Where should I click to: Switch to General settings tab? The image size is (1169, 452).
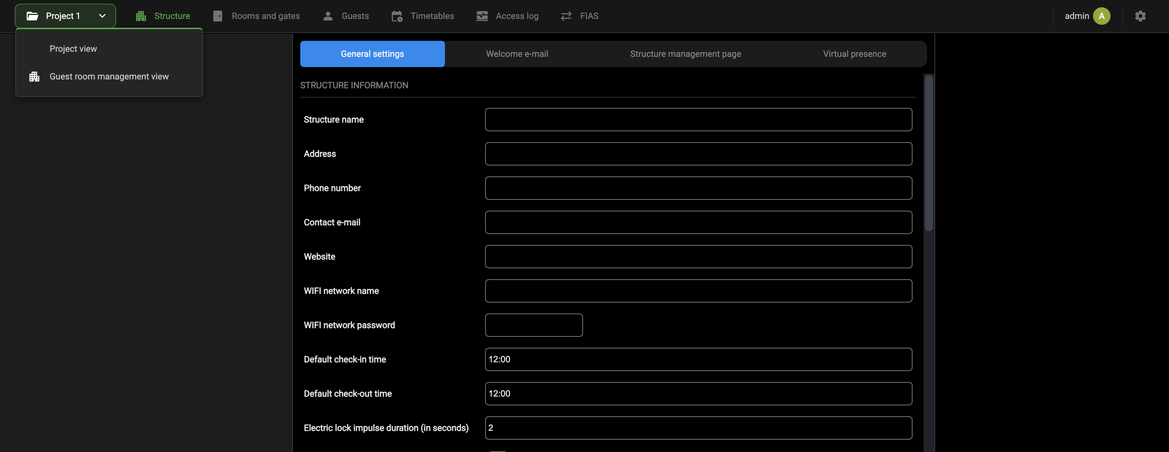coord(372,54)
